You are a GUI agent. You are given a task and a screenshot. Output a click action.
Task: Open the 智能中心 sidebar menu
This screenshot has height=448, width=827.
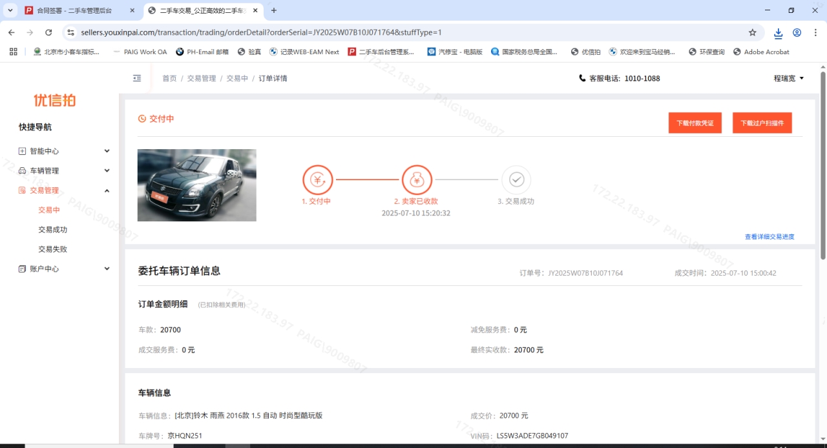(x=45, y=151)
